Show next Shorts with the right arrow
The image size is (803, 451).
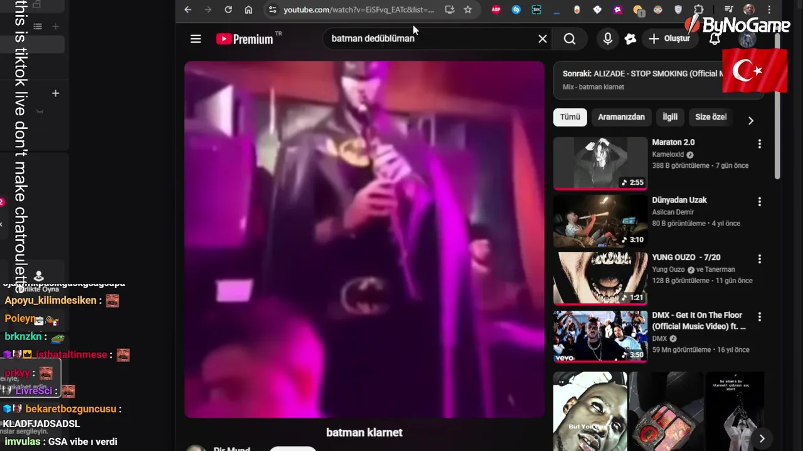pyautogui.click(x=762, y=438)
